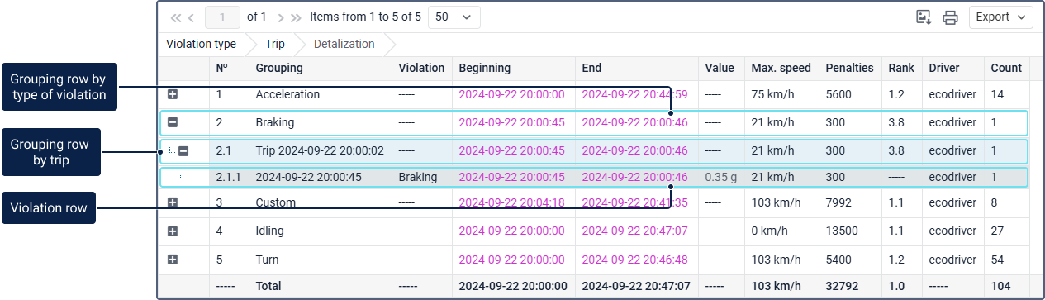Open Turn end time 2024-09-22 20:46:48 link
Image resolution: width=1045 pixels, height=300 pixels.
634,260
